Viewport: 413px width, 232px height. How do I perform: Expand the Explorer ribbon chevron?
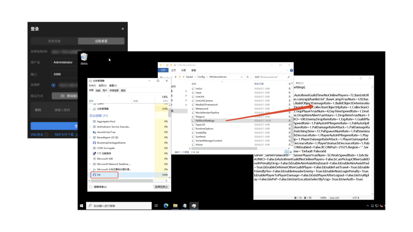(287, 71)
